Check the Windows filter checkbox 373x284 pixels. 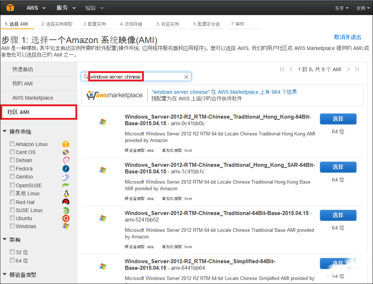[x=12, y=226]
